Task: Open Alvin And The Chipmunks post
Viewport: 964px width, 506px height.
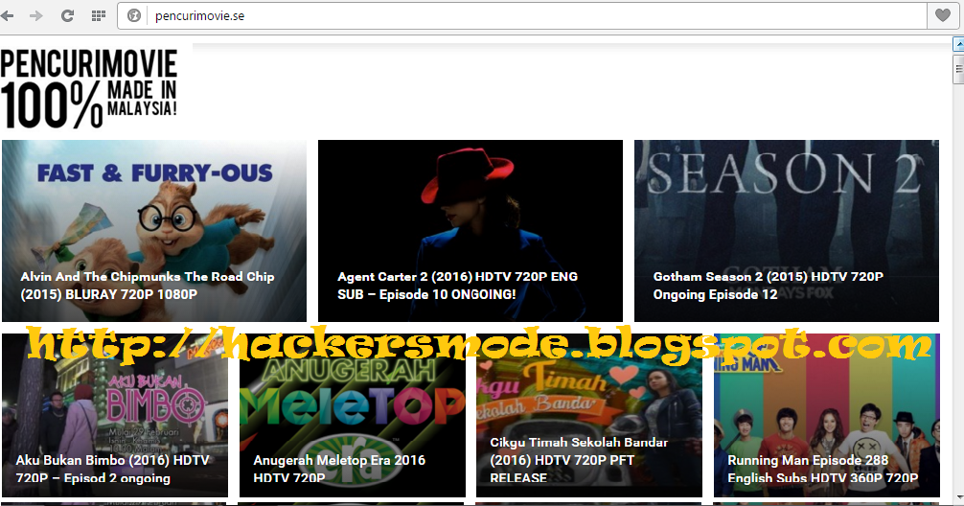Action: tap(147, 286)
